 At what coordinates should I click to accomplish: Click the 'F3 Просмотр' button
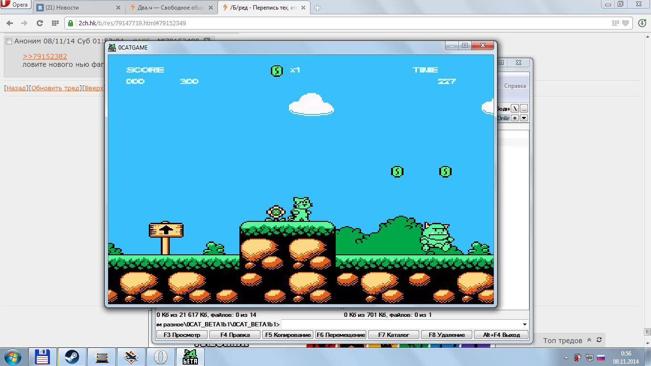182,335
